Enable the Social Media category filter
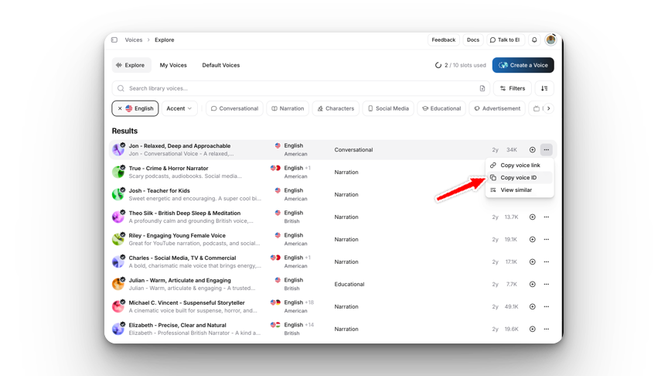 388,108
